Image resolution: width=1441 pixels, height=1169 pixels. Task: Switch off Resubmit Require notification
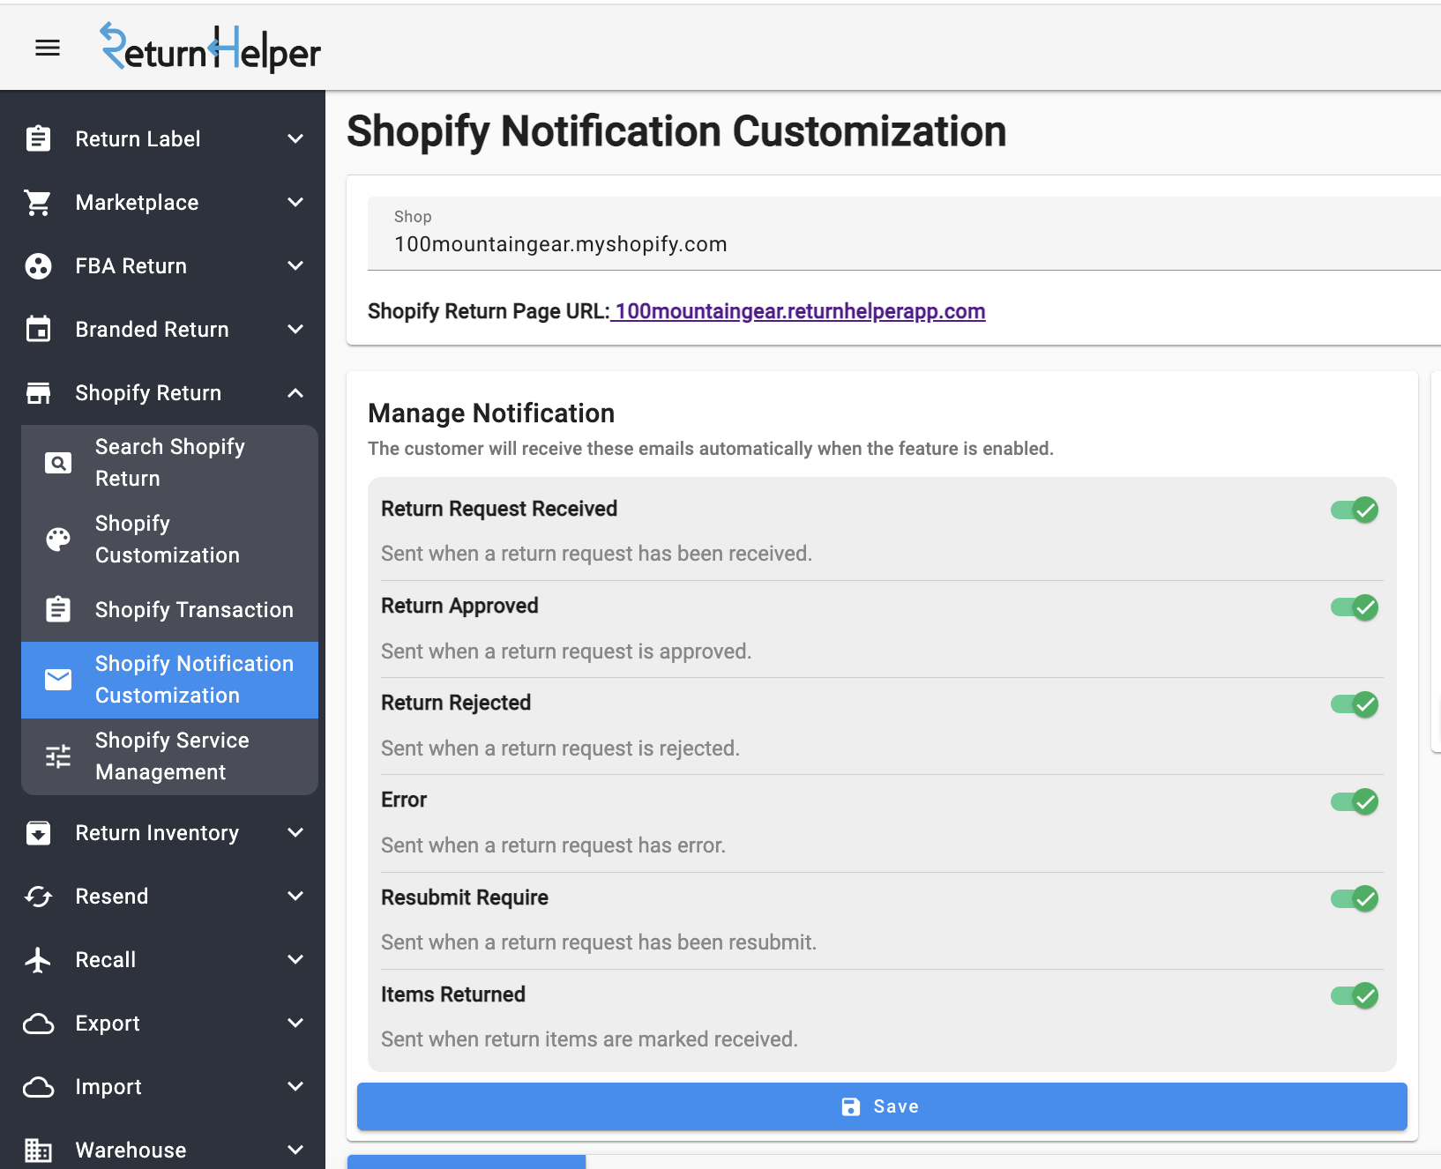(x=1355, y=898)
